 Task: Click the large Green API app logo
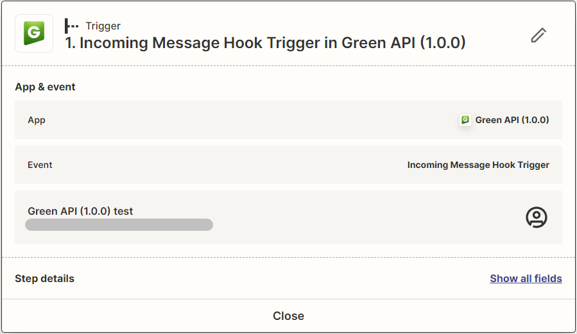click(34, 33)
